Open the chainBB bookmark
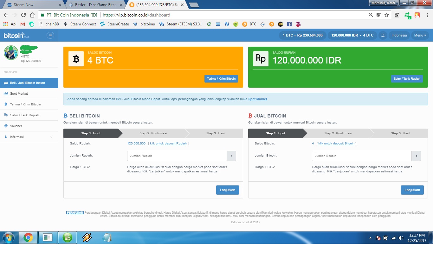Viewport: 433px width, 254px height. click(x=49, y=24)
